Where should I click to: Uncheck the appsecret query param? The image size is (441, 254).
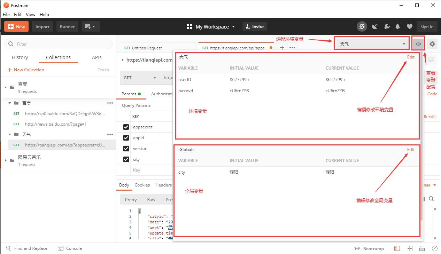pos(126,127)
